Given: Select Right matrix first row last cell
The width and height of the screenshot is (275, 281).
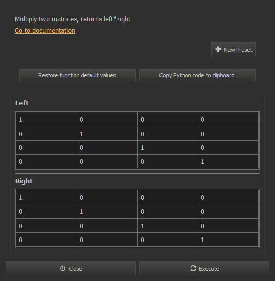Looking at the screenshot, I should [x=228, y=197].
